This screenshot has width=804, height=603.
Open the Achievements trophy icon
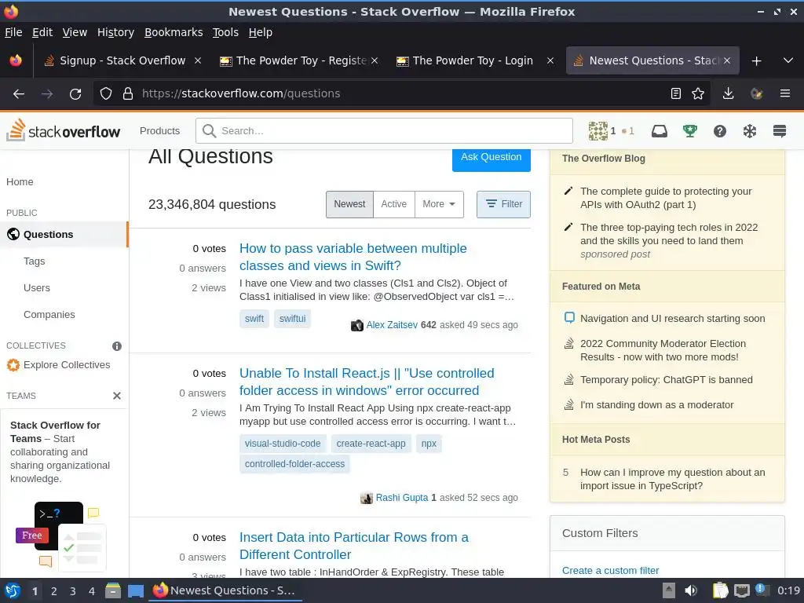689,131
